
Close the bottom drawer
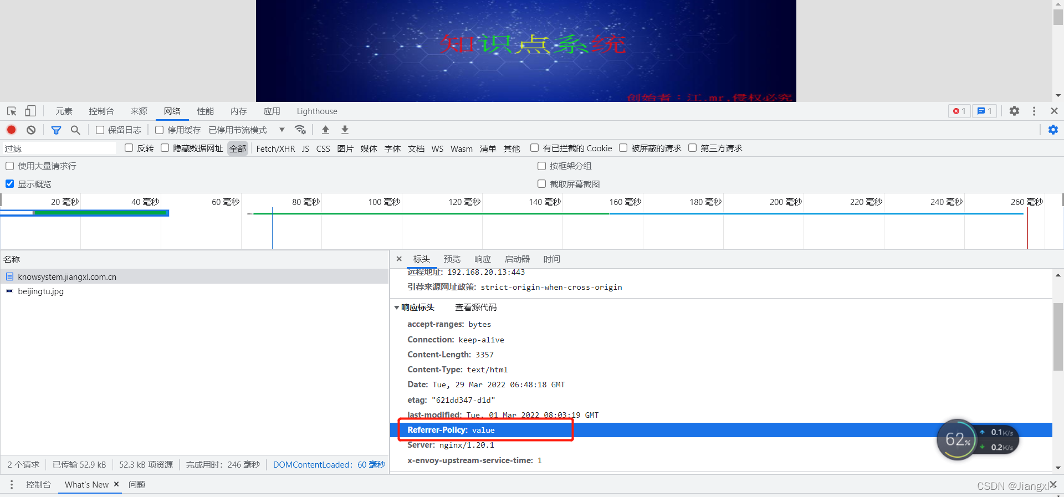1053,484
